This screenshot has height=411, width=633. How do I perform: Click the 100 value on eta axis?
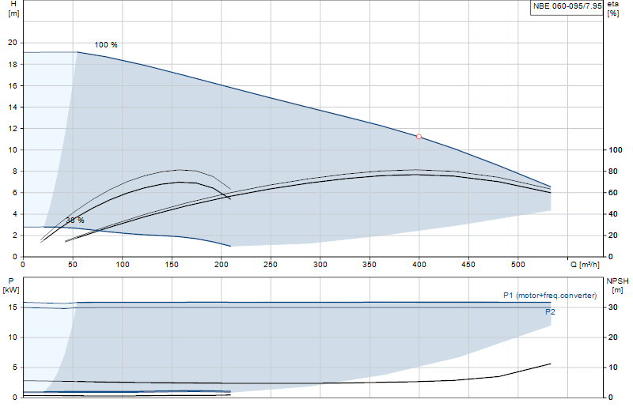(x=616, y=150)
